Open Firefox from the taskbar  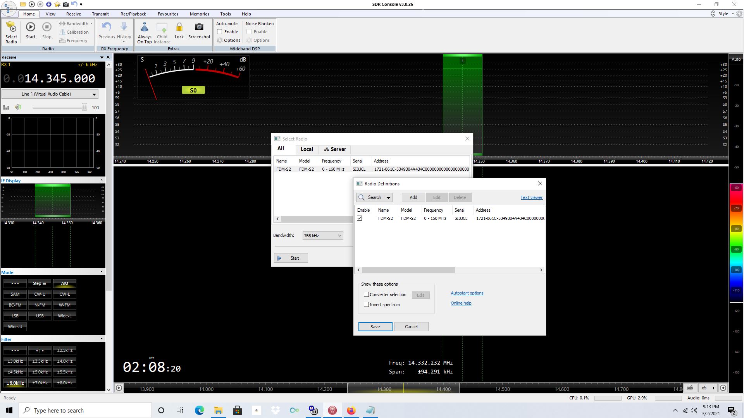(x=351, y=410)
